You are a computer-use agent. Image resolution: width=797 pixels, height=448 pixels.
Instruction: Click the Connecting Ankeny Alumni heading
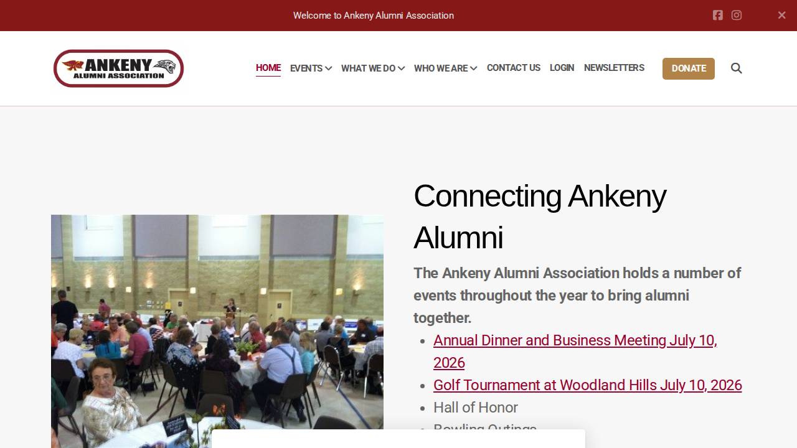tap(539, 216)
